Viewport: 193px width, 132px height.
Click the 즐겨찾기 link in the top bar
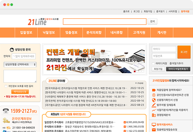click(160, 11)
